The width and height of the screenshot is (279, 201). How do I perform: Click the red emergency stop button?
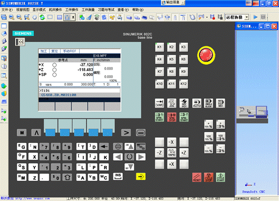coord(206,55)
